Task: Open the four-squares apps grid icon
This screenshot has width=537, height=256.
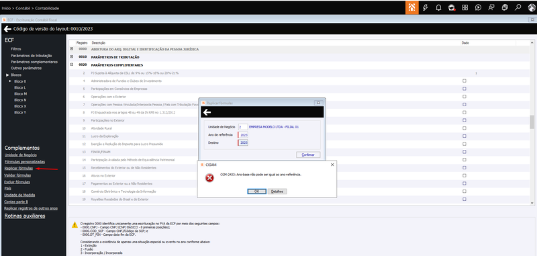Action: pos(465,7)
